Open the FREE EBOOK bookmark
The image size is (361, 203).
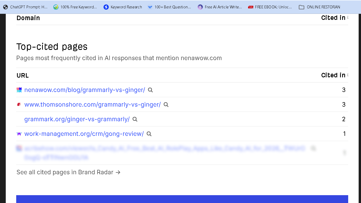[x=270, y=7]
